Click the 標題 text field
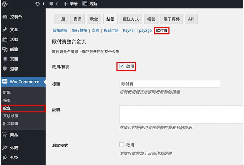The width and height of the screenshot is (244, 165). pos(170,84)
